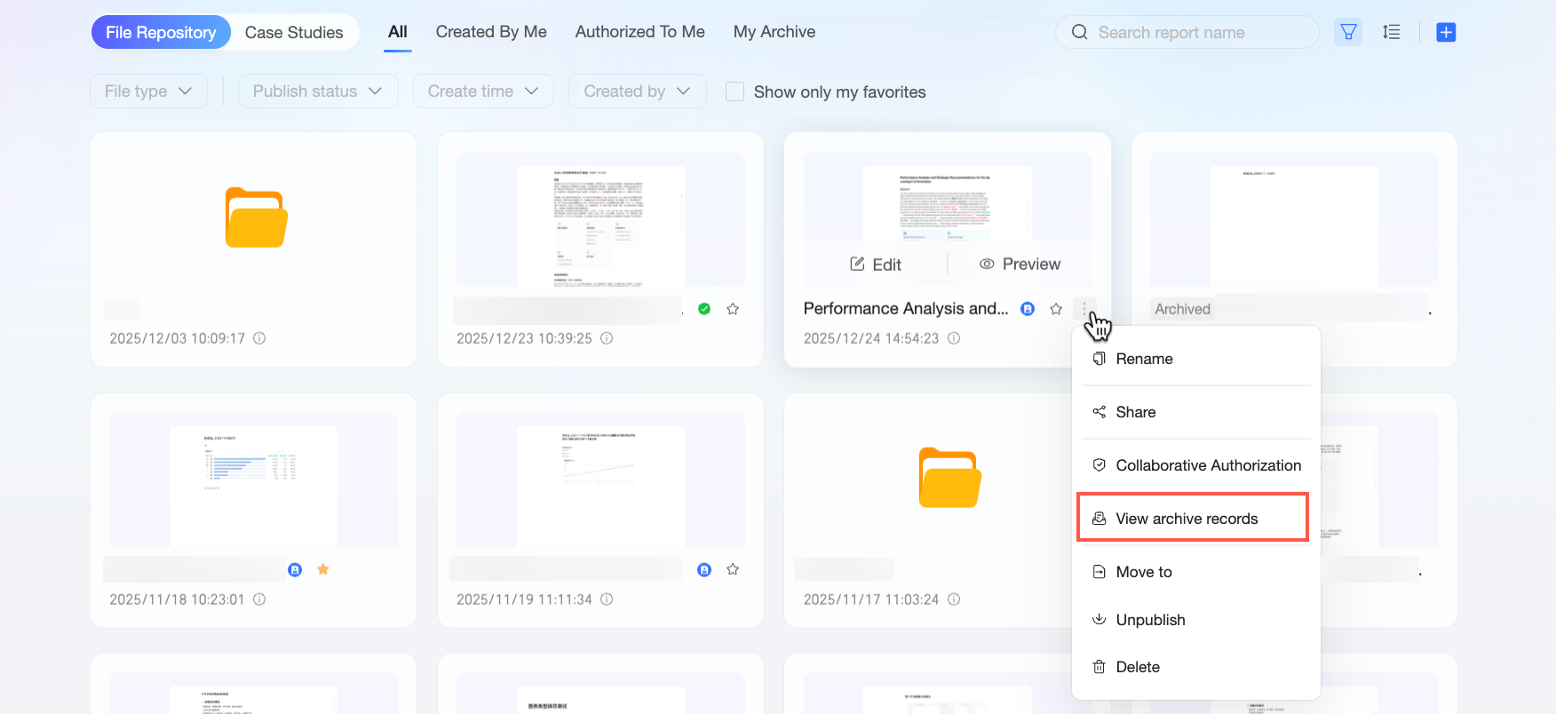Select Share in the context menu
The image size is (1556, 714).
(1195, 412)
